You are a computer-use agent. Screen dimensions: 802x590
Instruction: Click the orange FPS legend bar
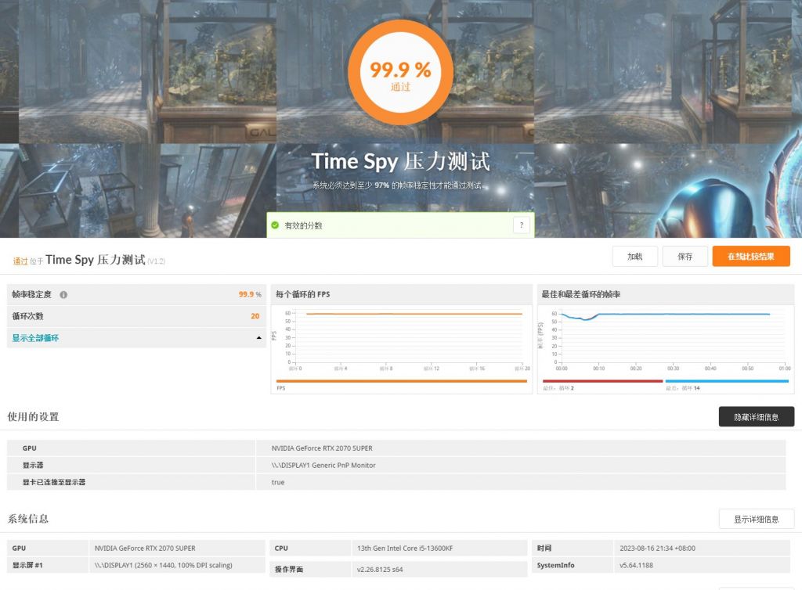pos(401,381)
